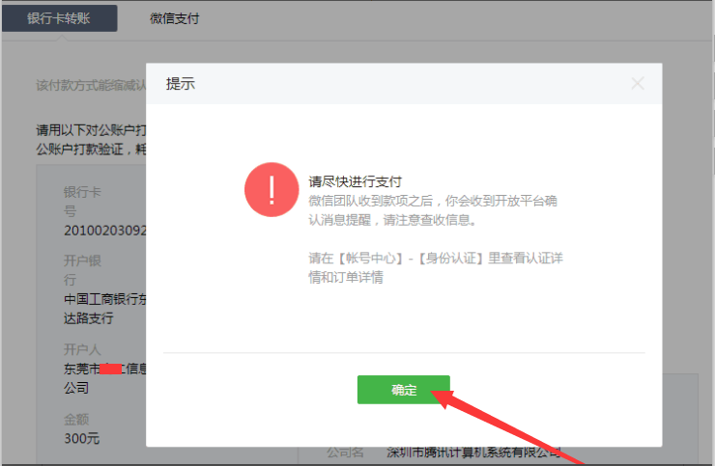Click the 开户银行 label
This screenshot has width=715, height=466.
point(82,270)
